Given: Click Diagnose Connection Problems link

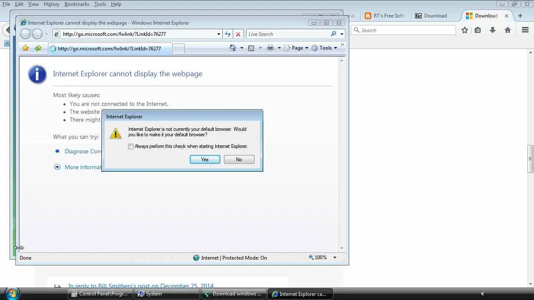Looking at the screenshot, I should (x=83, y=151).
